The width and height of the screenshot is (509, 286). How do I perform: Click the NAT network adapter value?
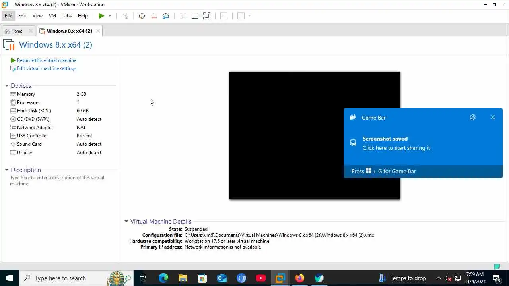tap(81, 128)
